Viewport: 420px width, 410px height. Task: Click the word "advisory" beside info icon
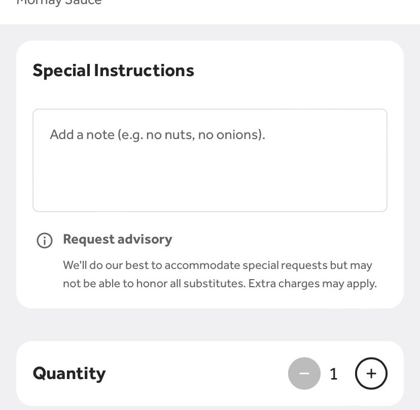(x=145, y=240)
